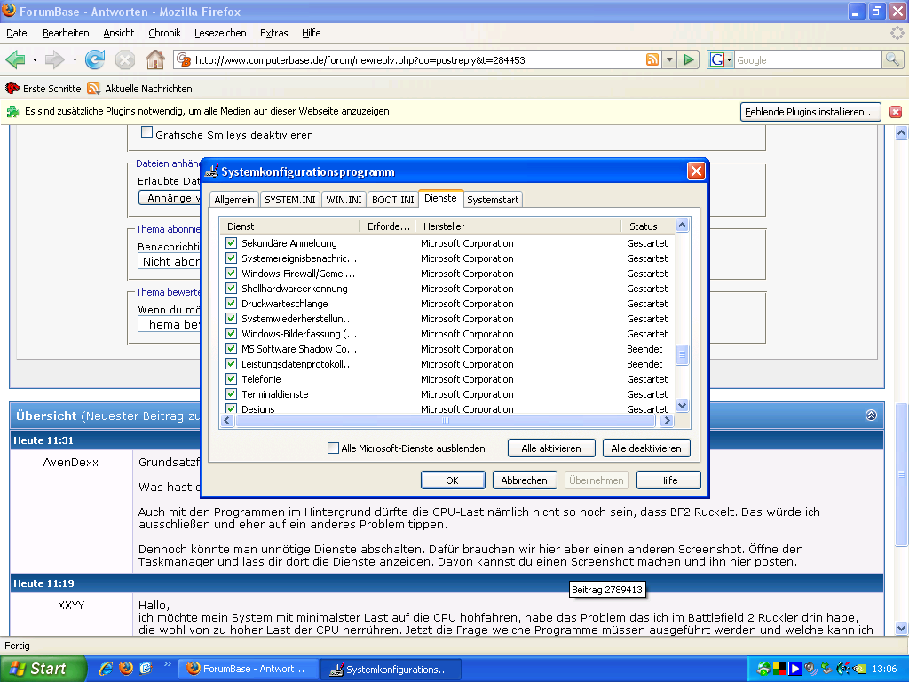909x682 pixels.
Task: Click the Alle aktivieren button
Action: pyautogui.click(x=551, y=448)
